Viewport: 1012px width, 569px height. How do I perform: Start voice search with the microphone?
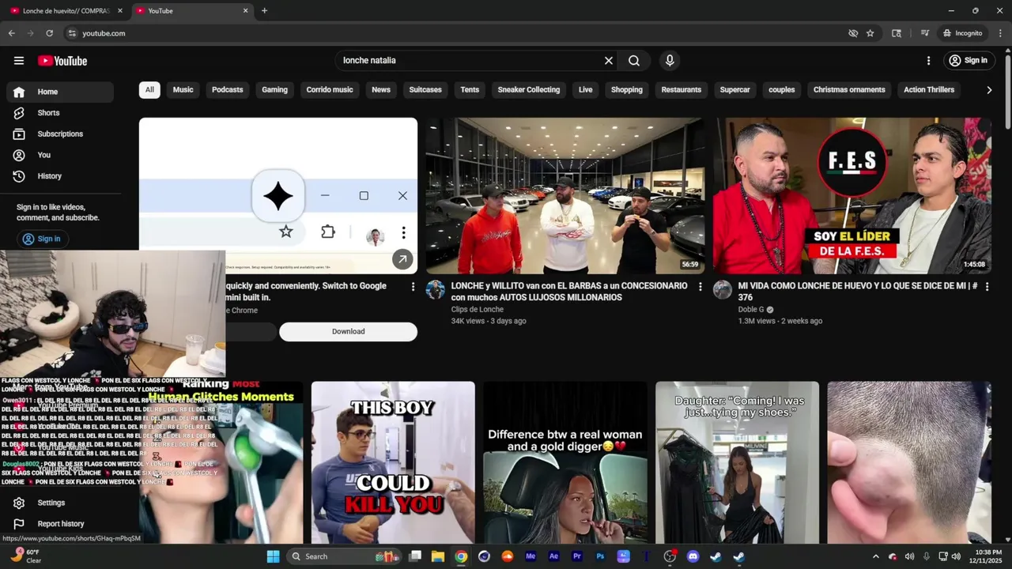point(670,61)
